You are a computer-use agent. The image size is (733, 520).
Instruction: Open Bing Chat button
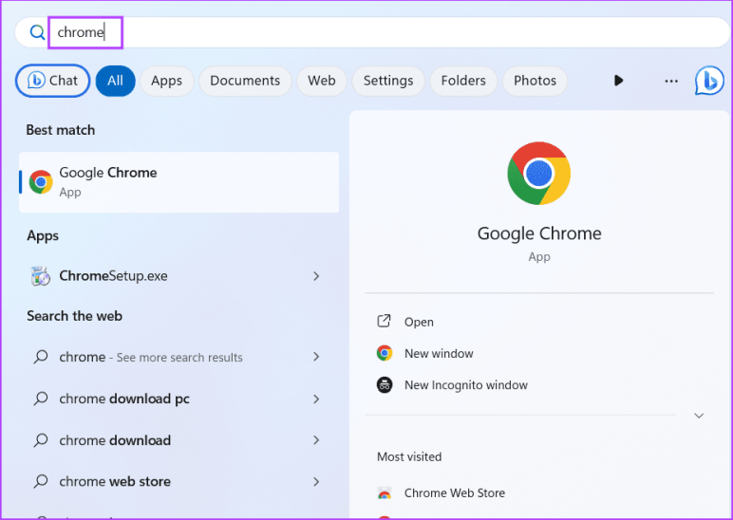pos(53,81)
